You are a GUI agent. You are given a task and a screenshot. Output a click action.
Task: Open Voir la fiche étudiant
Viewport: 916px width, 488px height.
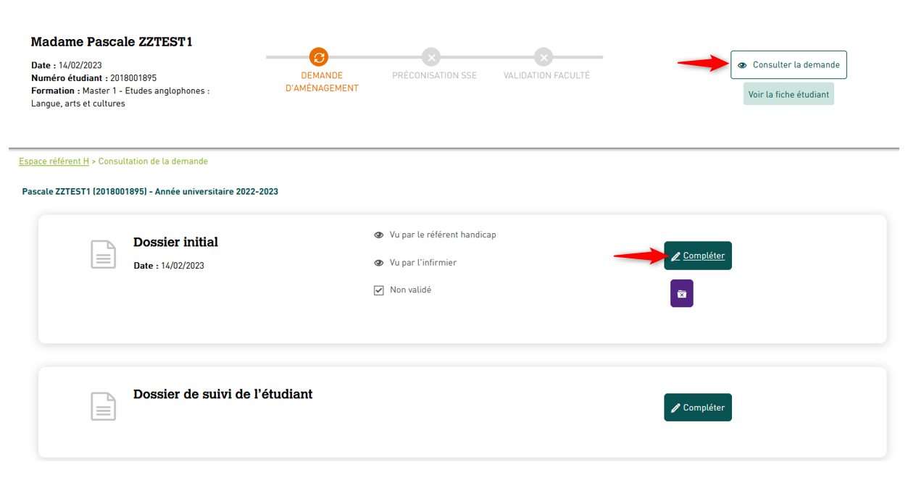788,94
